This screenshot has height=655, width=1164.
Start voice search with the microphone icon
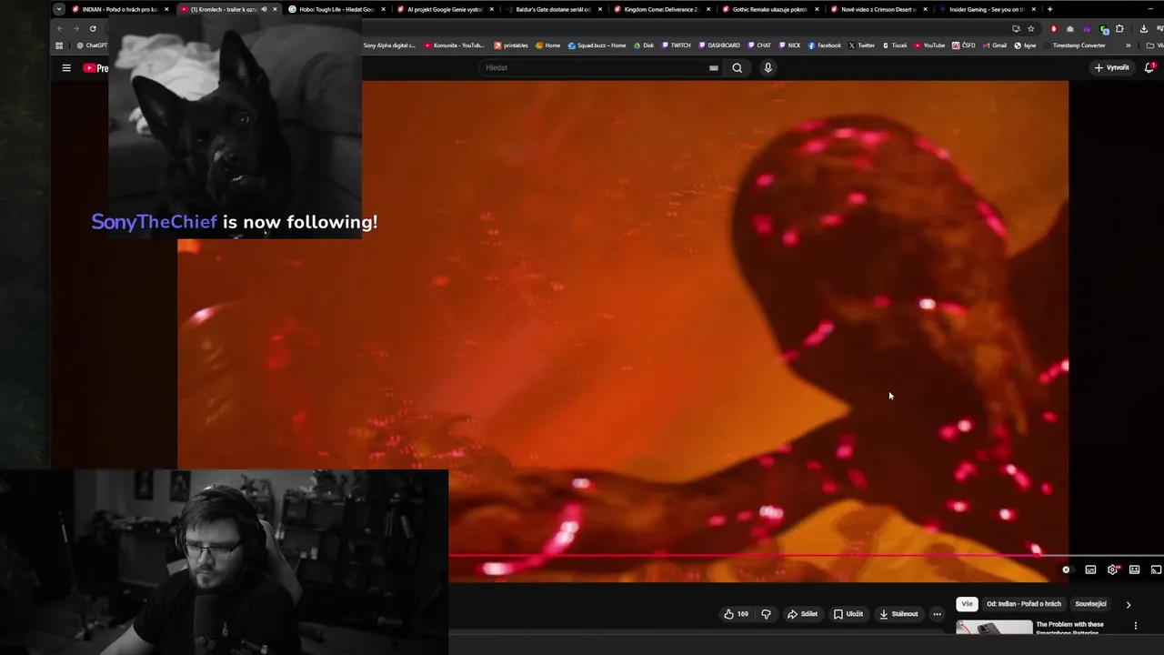(768, 68)
